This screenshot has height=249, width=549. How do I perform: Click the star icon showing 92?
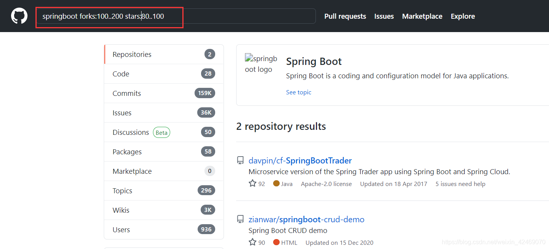[253, 183]
